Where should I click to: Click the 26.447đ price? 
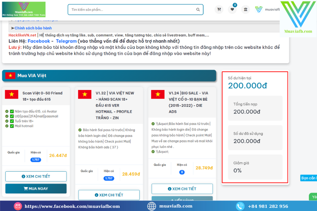pos(58,155)
